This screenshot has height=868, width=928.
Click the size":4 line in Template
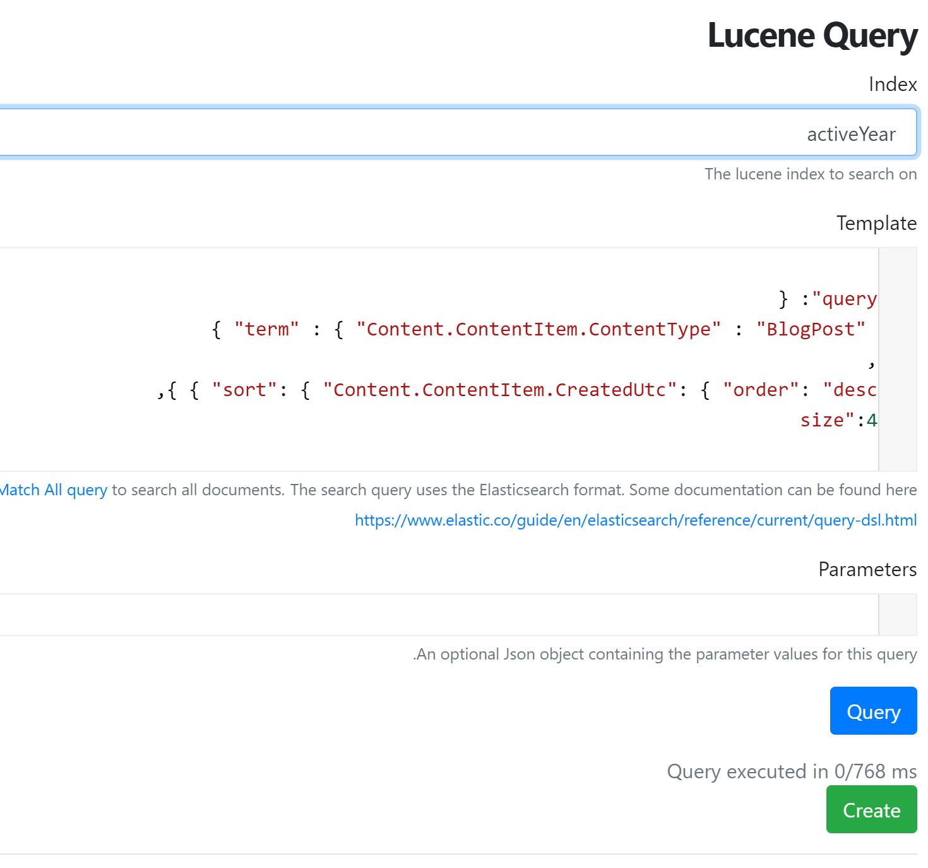click(x=838, y=420)
